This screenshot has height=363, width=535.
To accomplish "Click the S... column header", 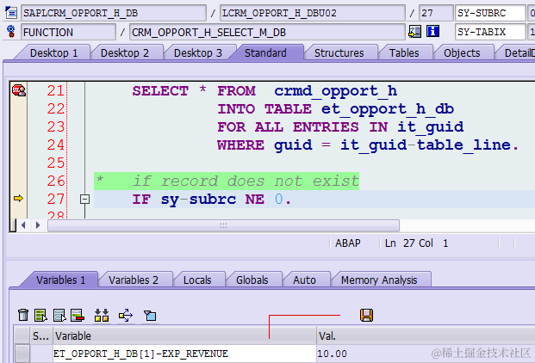I will [41, 336].
